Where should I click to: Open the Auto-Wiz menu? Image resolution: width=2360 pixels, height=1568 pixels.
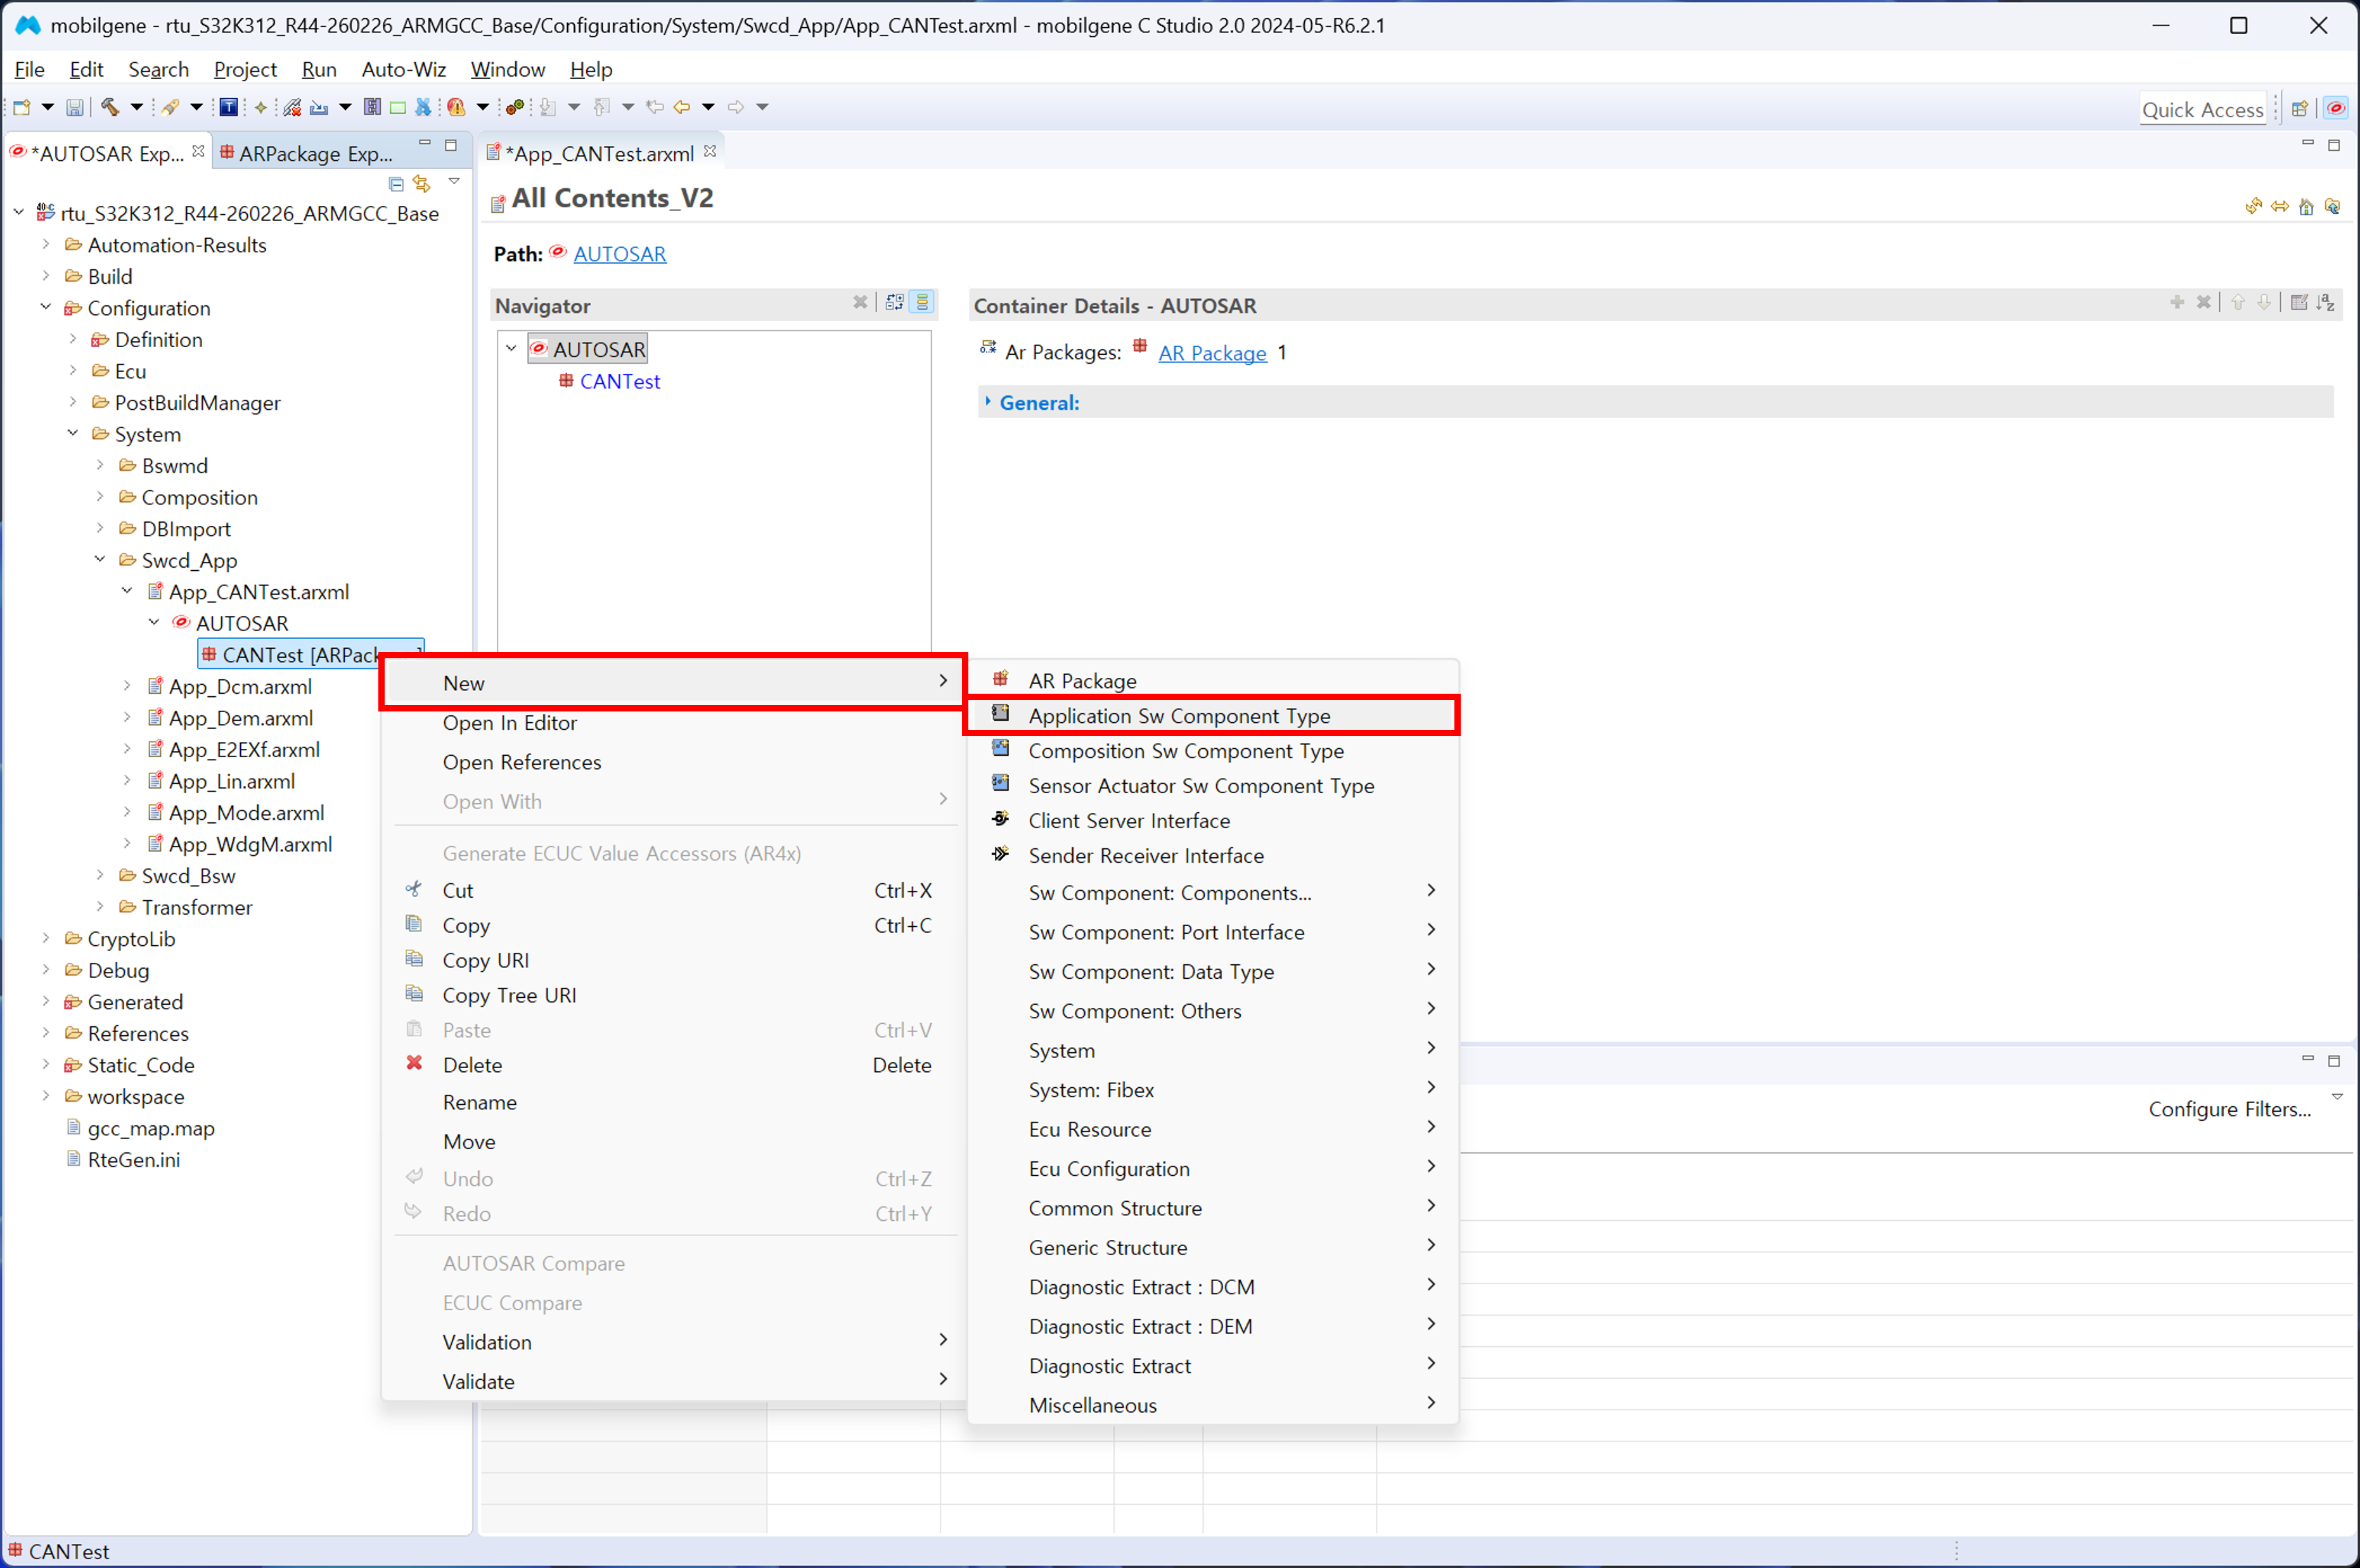point(404,69)
